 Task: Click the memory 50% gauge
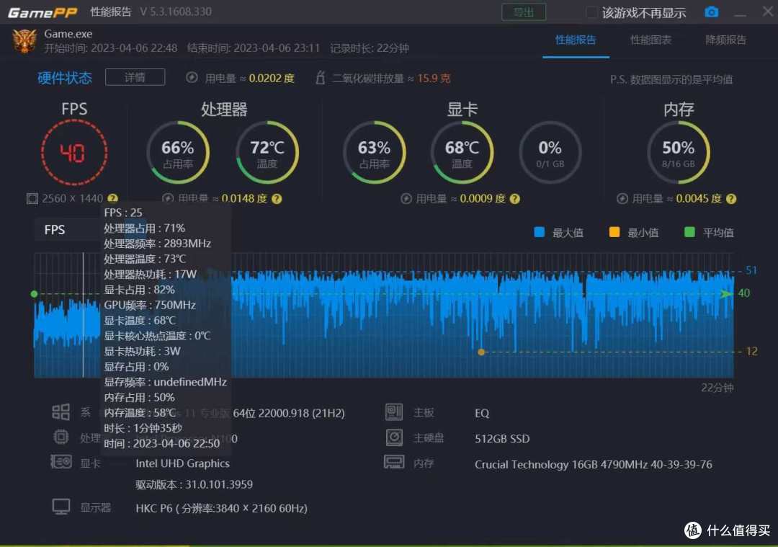tap(679, 152)
